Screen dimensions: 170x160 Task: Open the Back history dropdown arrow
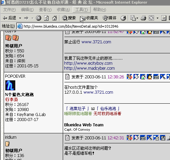20,18
